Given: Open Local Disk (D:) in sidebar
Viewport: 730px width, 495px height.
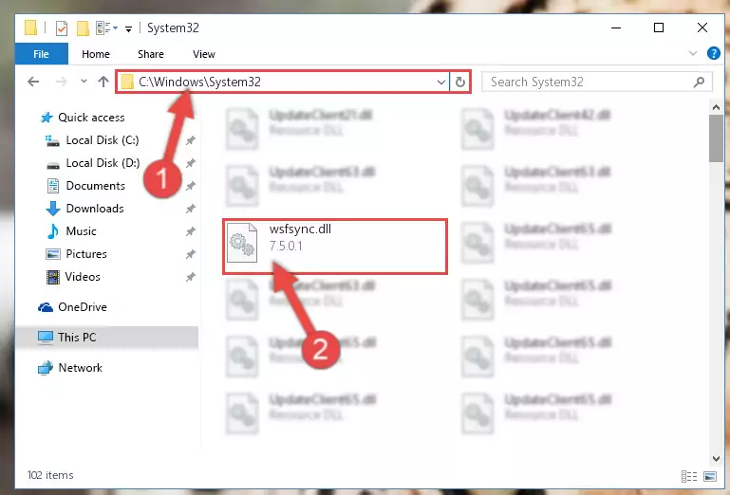Looking at the screenshot, I should [103, 163].
